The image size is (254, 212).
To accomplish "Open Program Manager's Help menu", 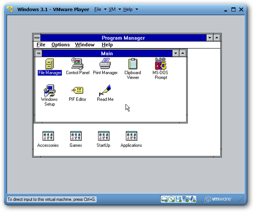I will [x=107, y=44].
